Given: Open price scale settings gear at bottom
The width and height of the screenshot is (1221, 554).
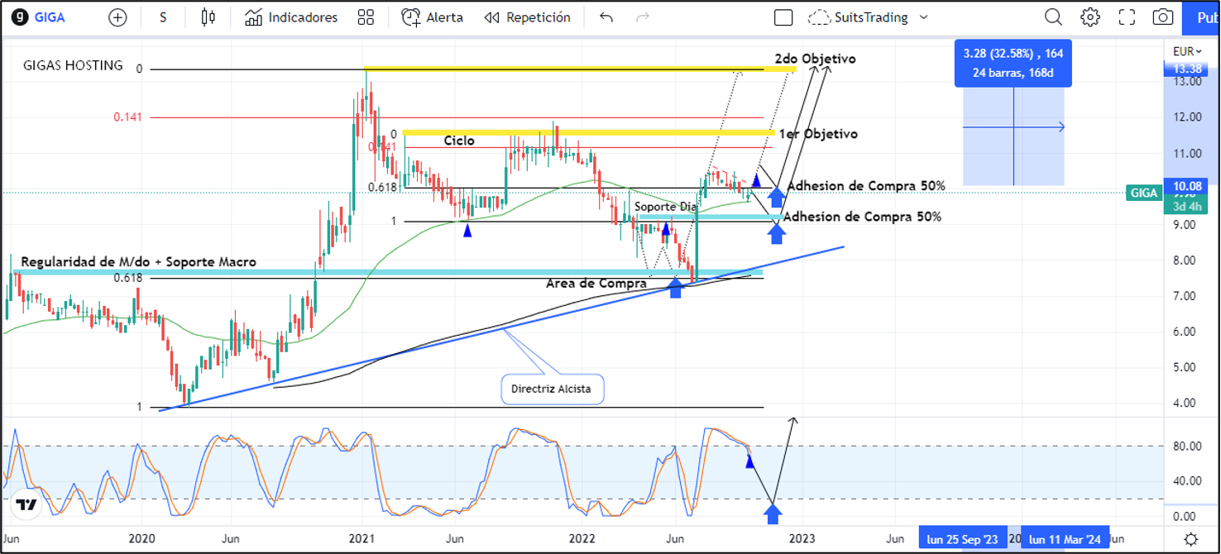Looking at the screenshot, I should click(1190, 539).
